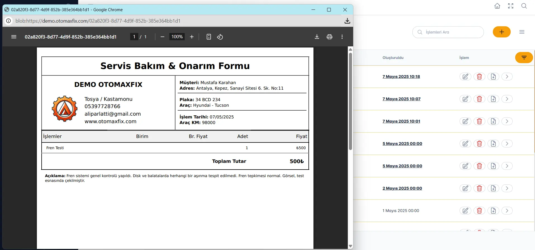This screenshot has height=250, width=535.
Task: Click the İşlem column header
Action: [464, 58]
